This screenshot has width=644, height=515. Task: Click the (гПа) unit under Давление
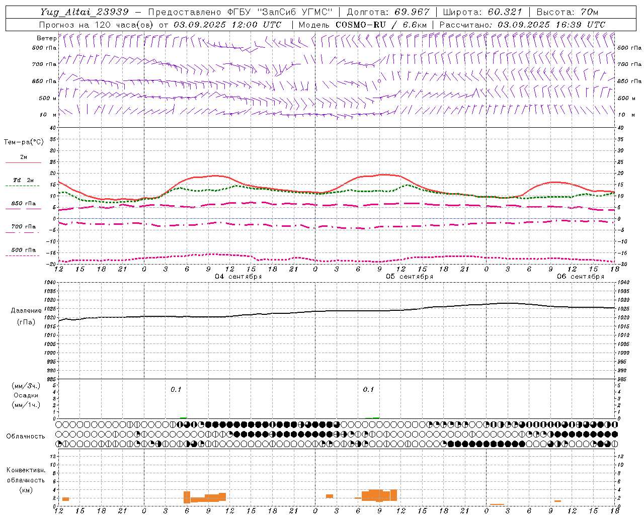(25, 322)
